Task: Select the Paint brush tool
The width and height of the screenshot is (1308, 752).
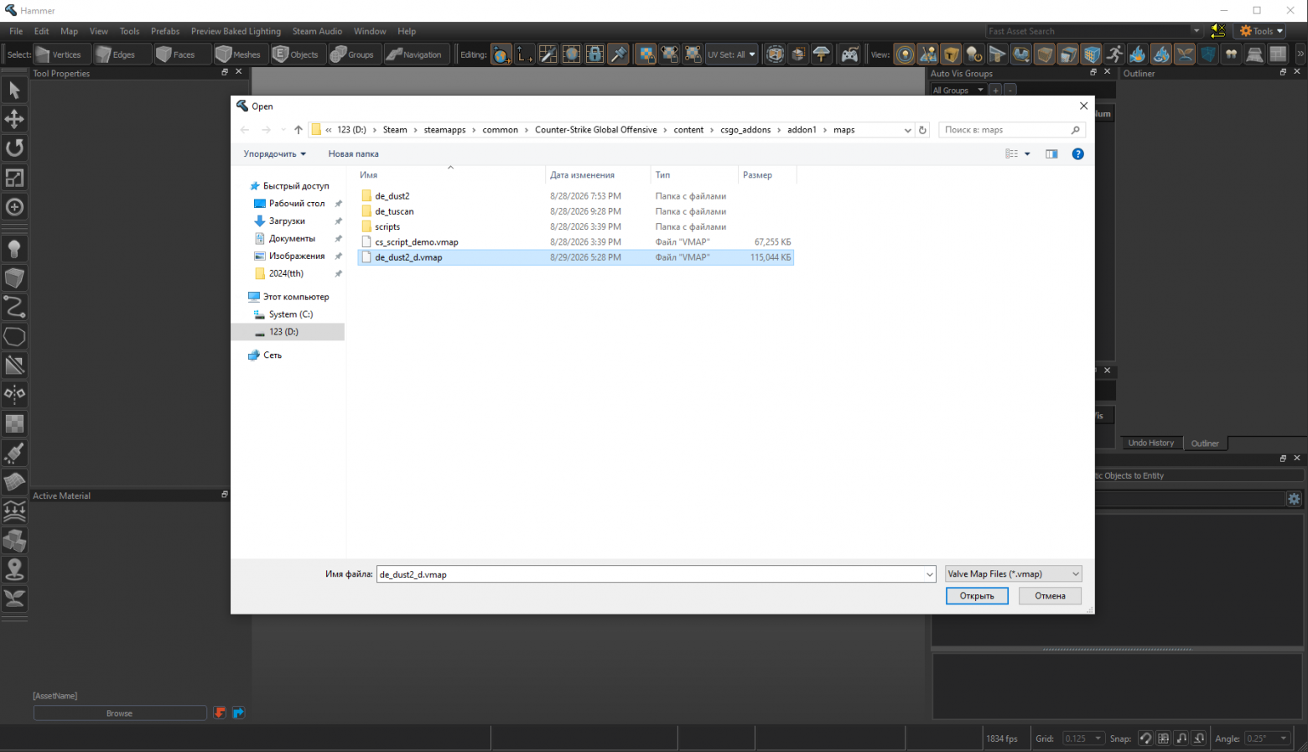Action: (x=14, y=454)
